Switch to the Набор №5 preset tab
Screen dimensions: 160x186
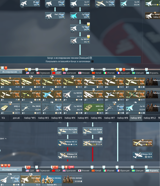pyautogui.click(x=83, y=118)
